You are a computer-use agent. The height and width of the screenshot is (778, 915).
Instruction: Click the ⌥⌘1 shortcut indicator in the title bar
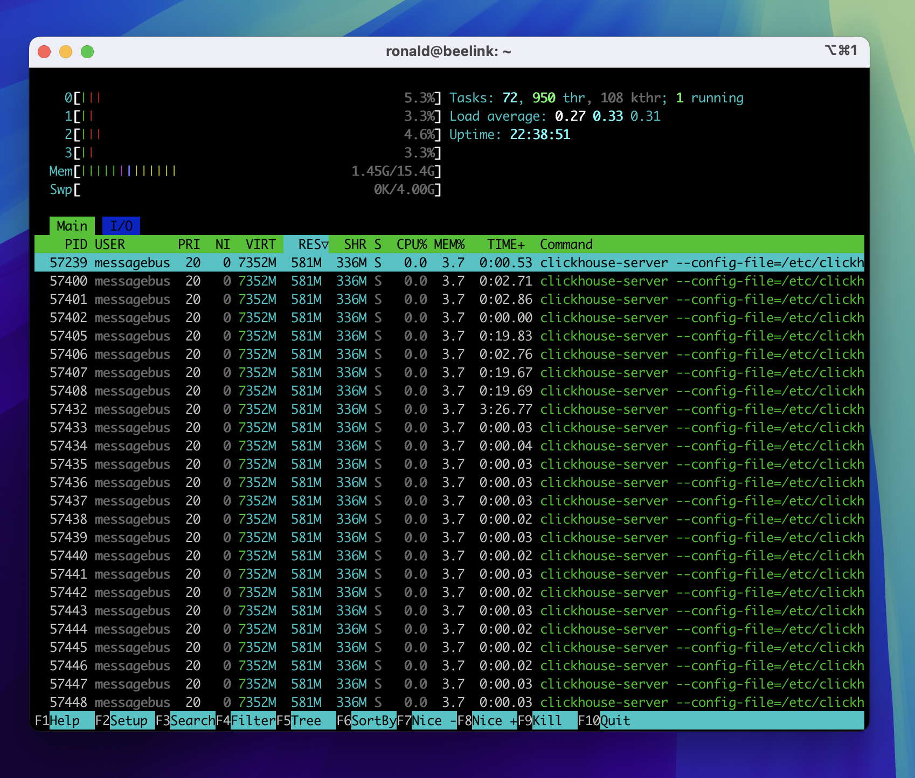[841, 50]
